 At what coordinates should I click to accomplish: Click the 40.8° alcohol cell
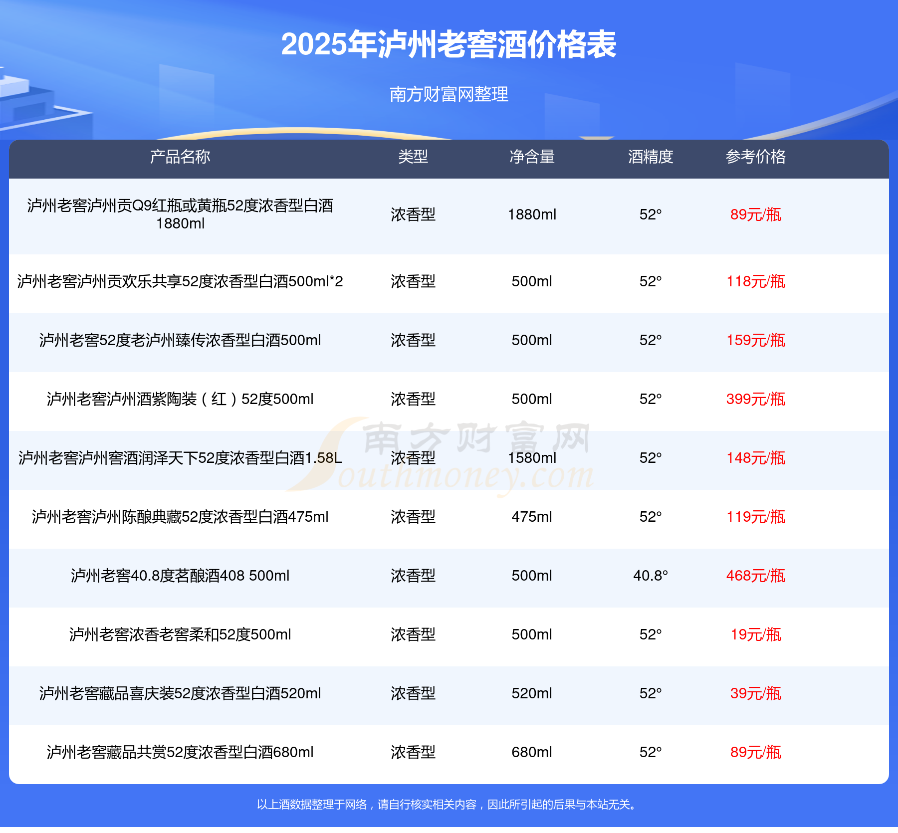click(x=651, y=576)
